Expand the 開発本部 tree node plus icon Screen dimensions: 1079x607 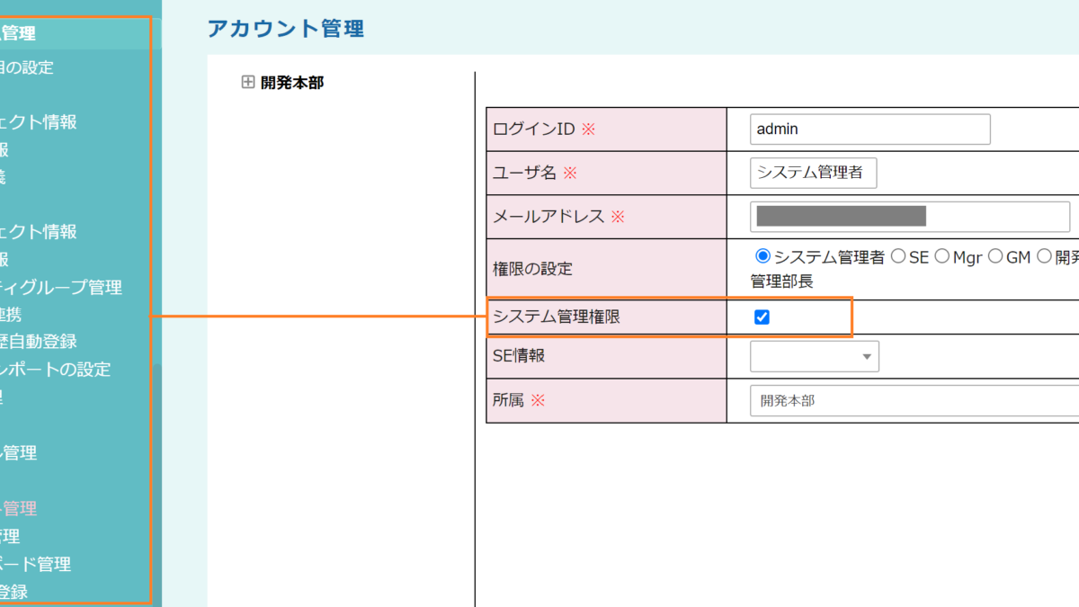click(x=248, y=83)
